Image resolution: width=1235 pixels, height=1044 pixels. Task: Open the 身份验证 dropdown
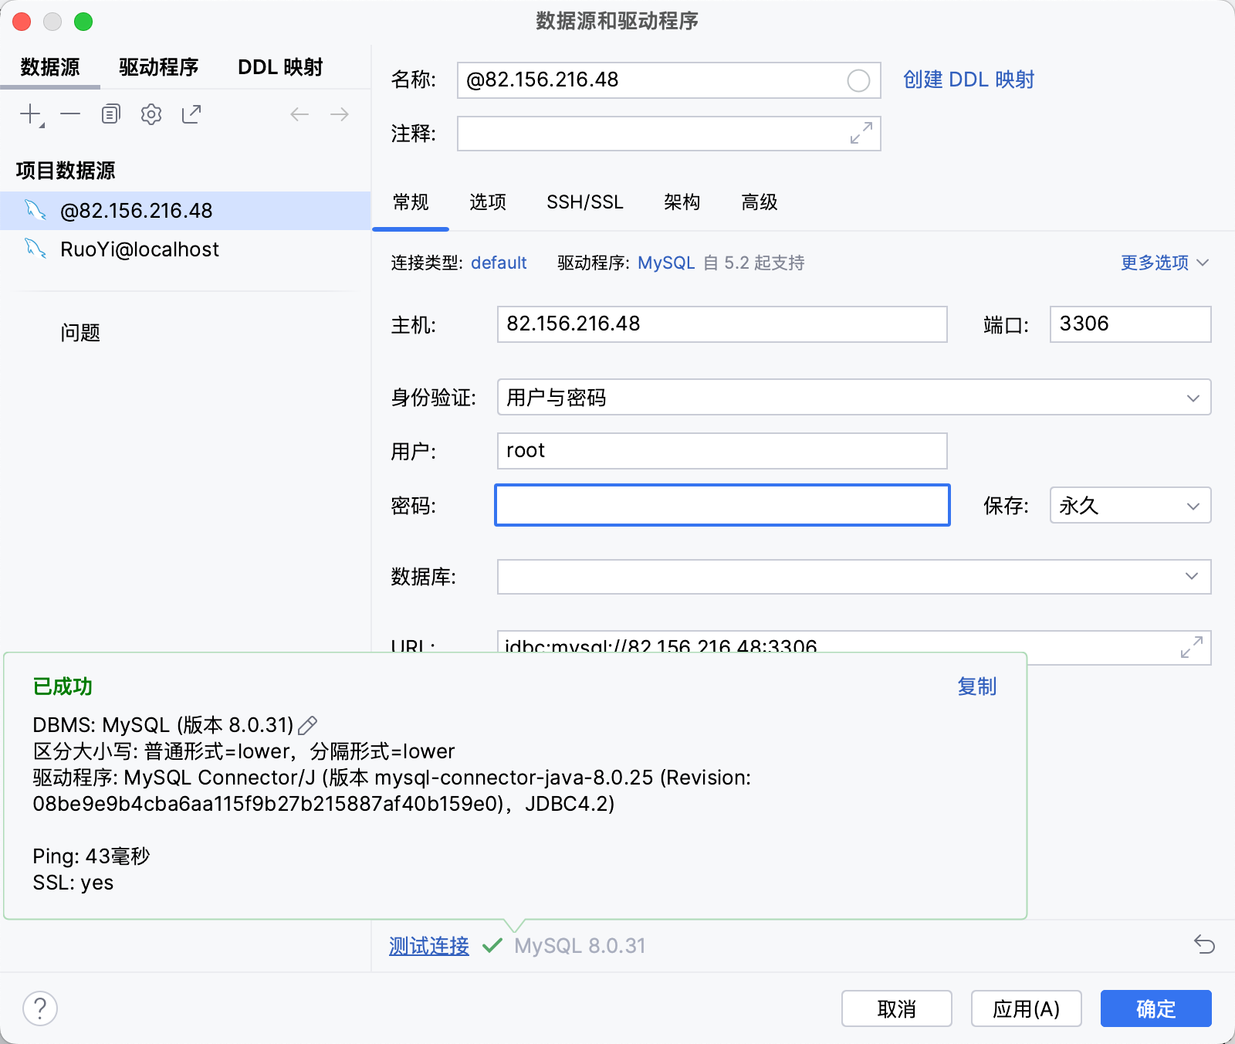click(854, 398)
